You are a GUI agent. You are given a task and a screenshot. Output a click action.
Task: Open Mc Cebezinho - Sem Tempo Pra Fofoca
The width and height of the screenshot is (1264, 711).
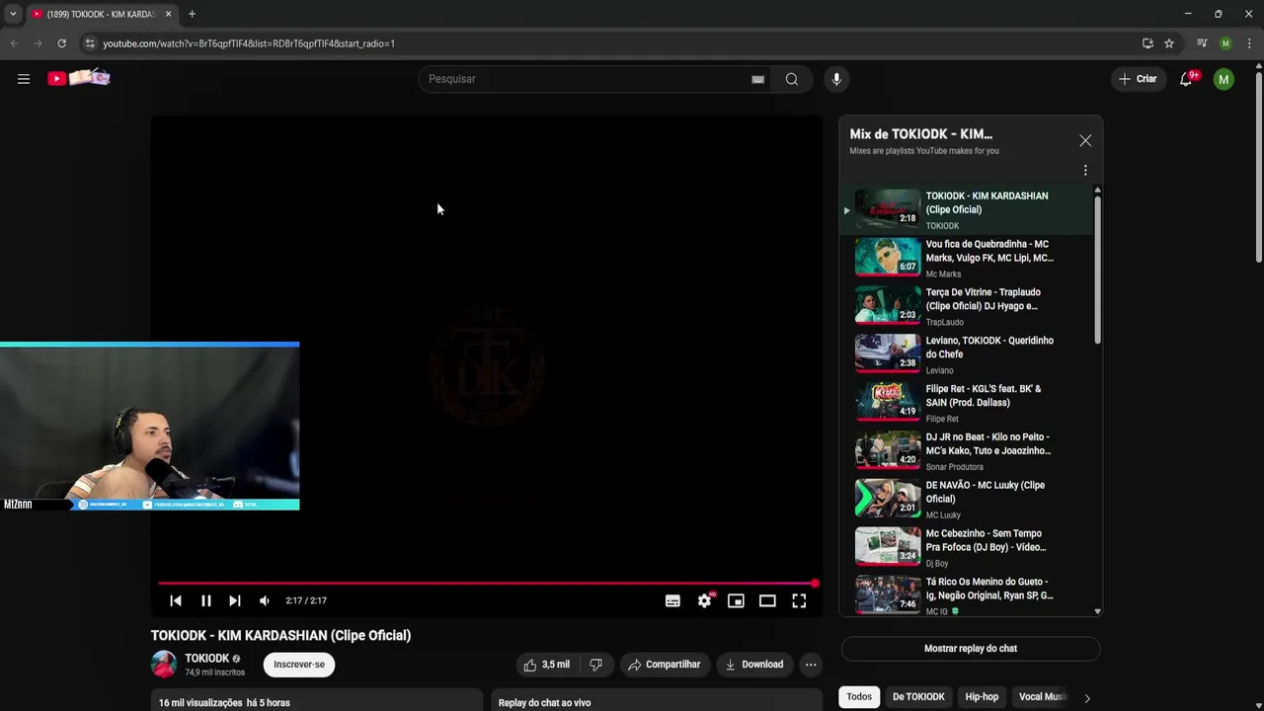coord(968,548)
